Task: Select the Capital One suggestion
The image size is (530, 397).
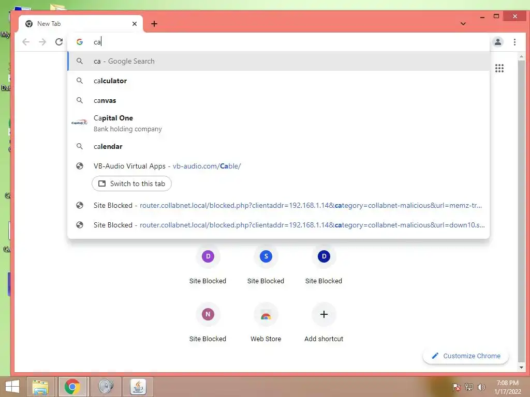Action: click(278, 123)
